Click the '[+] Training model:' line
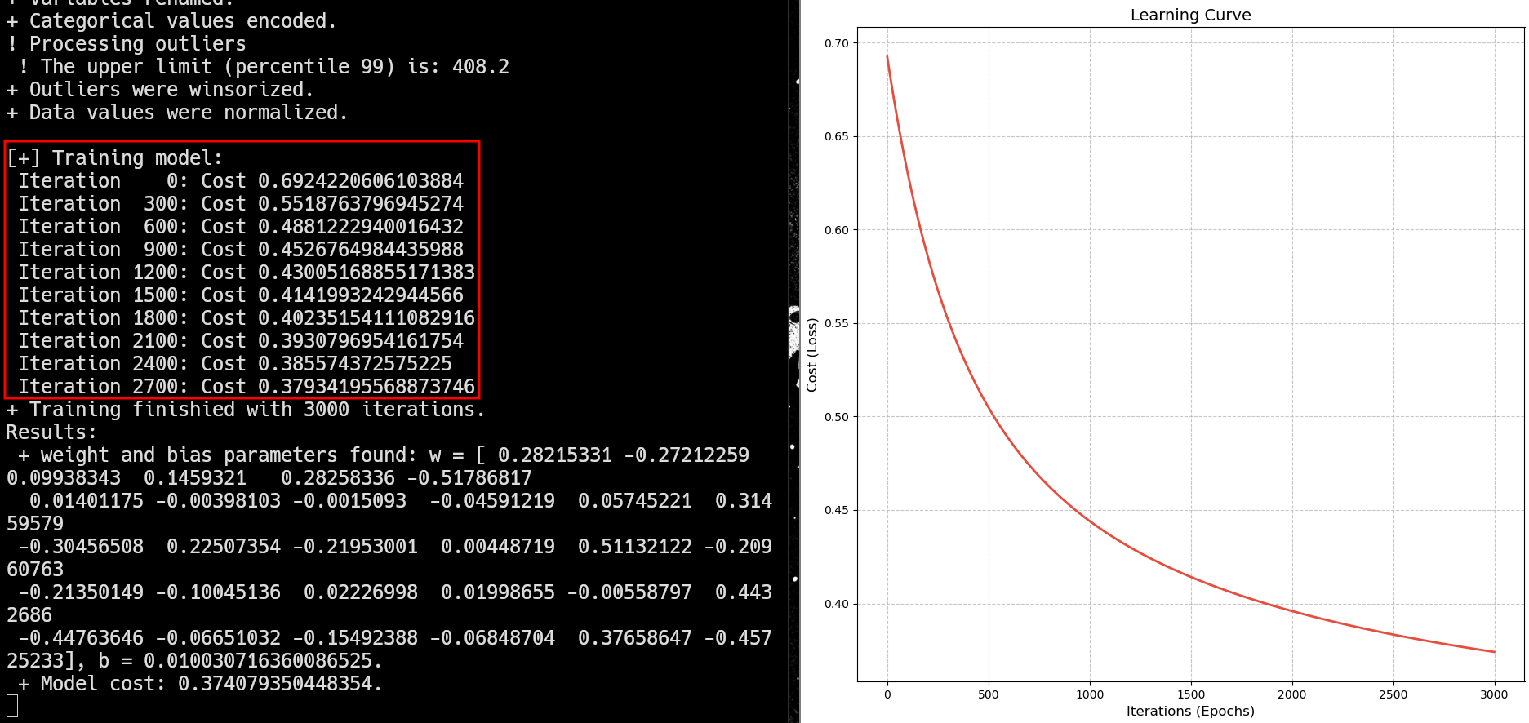This screenshot has width=1529, height=723. pos(114,158)
